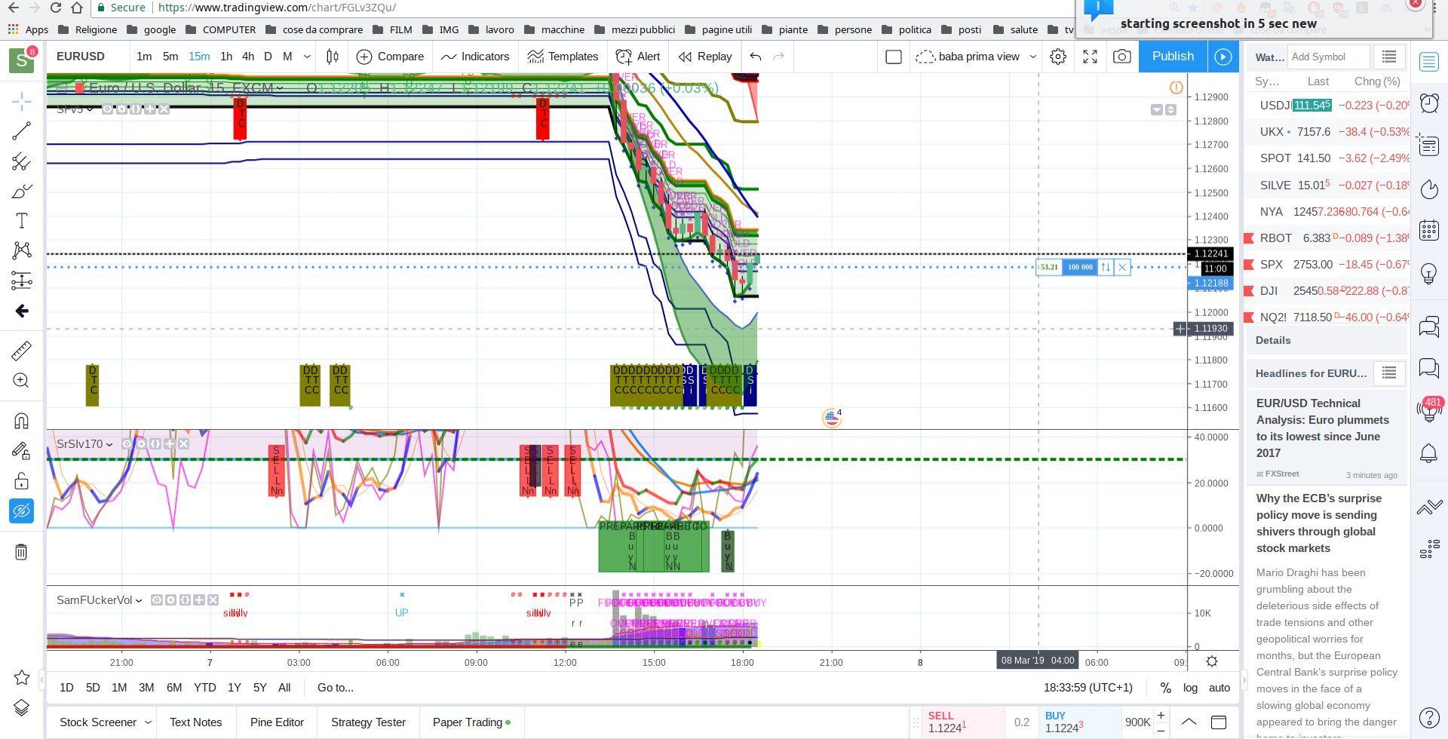Maximize the bottom panel
The height and width of the screenshot is (739, 1448).
click(x=1219, y=722)
